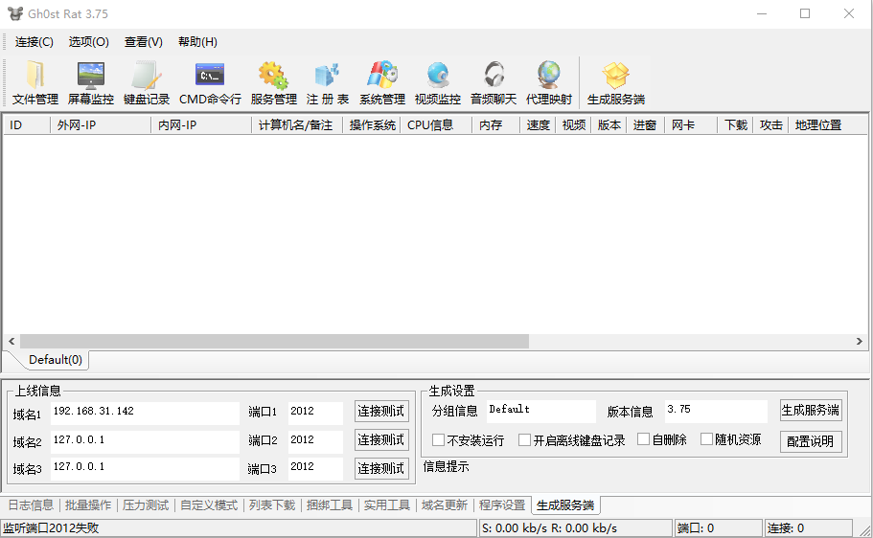
Task: Click the scroll left arrow of host list
Action: pos(11,341)
